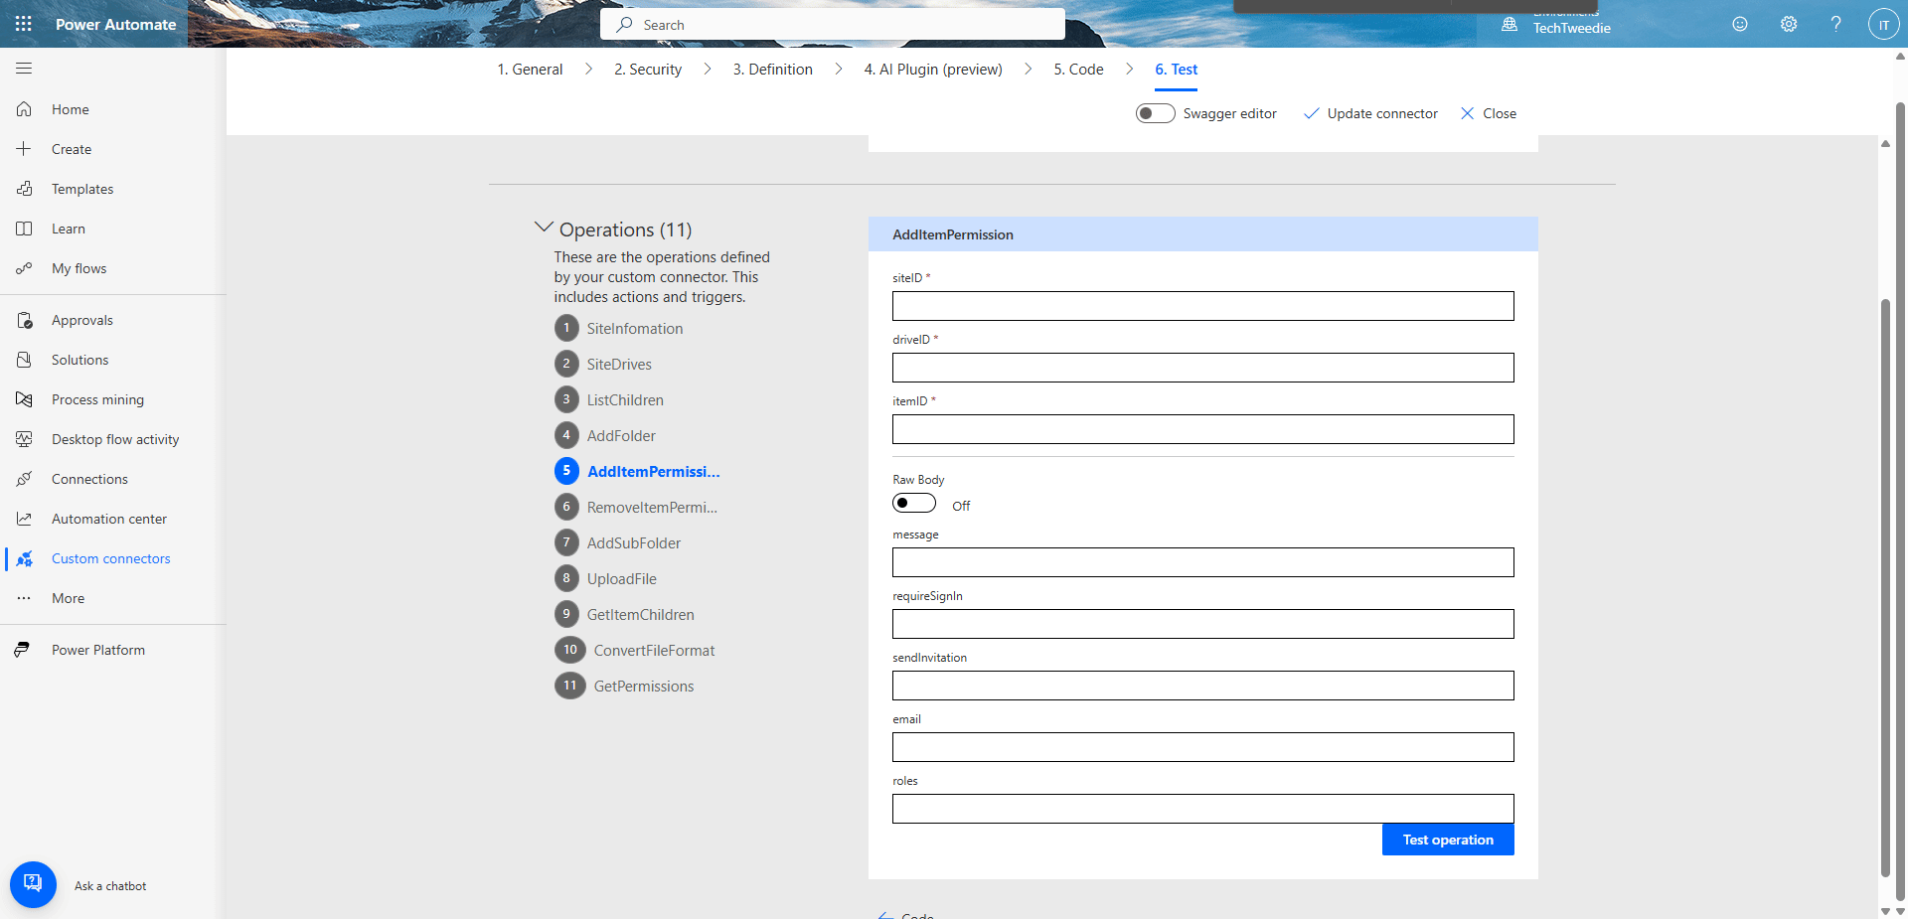Click inside the siteID input field
1908x919 pixels.
(x=1201, y=306)
